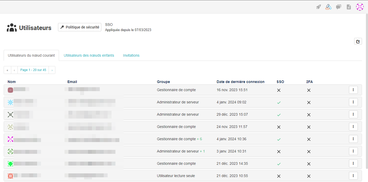Go to previous page of users

[14, 70]
